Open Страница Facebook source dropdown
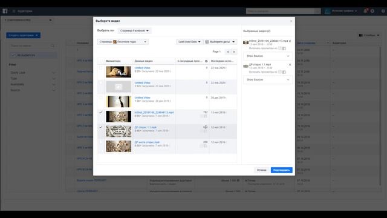 (134, 31)
